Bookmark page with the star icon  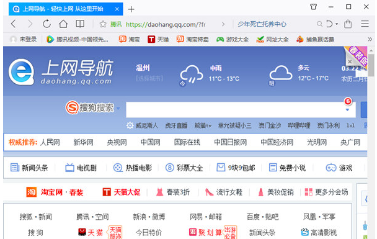pos(103,24)
